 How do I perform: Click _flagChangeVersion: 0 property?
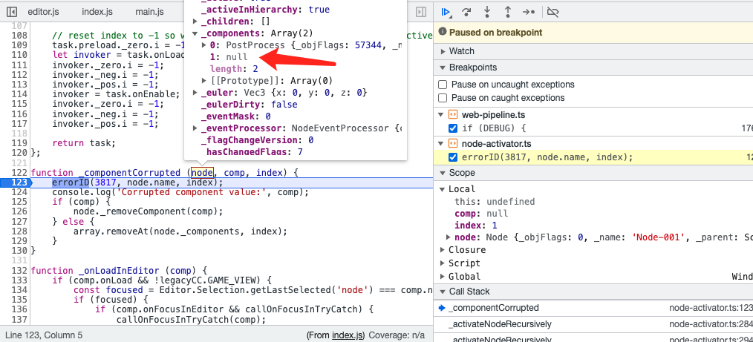pos(257,140)
